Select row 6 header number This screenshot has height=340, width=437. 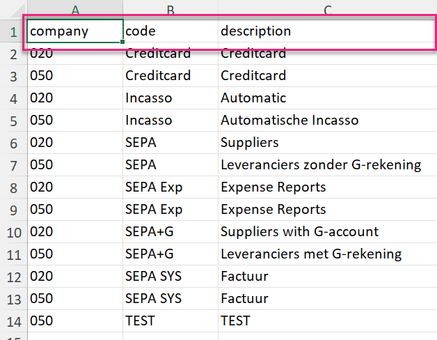point(14,144)
